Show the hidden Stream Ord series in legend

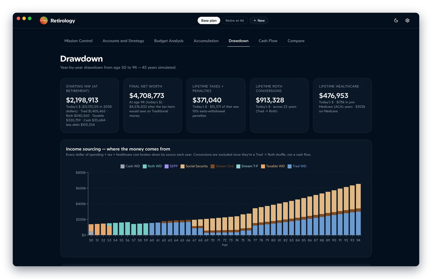click(x=222, y=166)
